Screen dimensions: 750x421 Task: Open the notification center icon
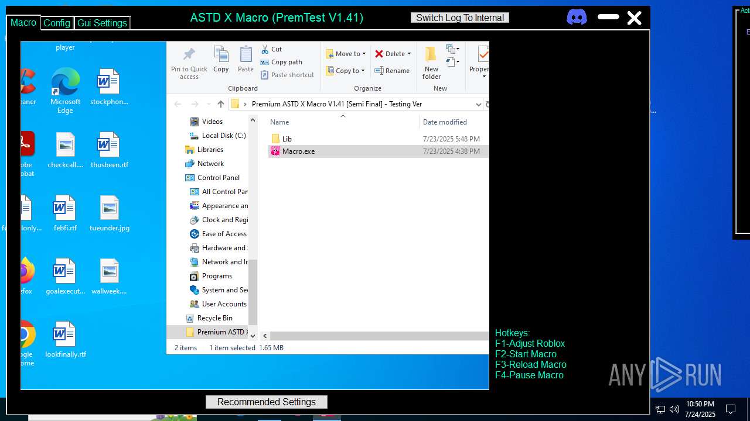[x=730, y=409]
